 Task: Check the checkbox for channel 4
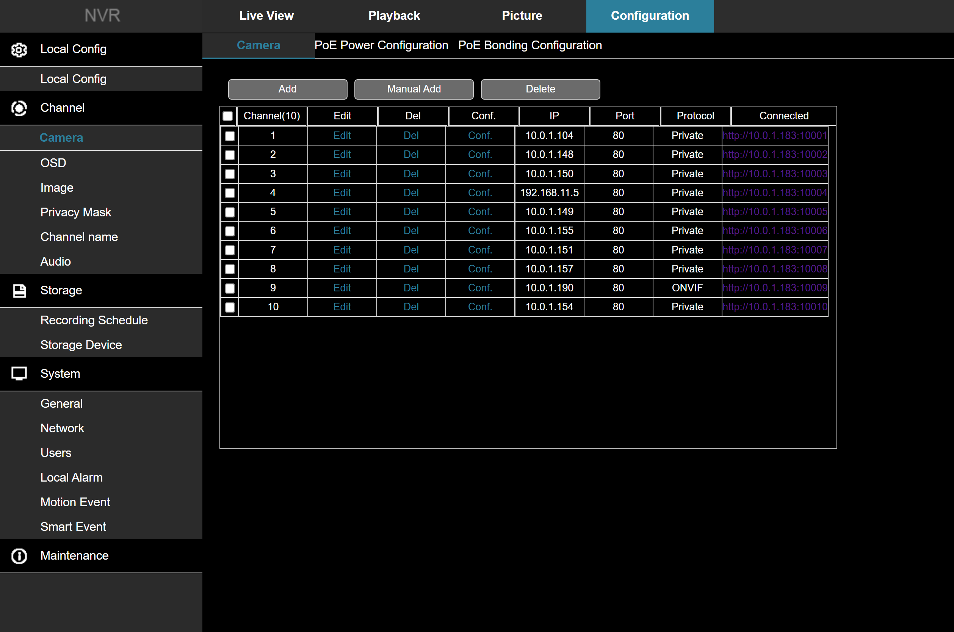pyautogui.click(x=230, y=193)
